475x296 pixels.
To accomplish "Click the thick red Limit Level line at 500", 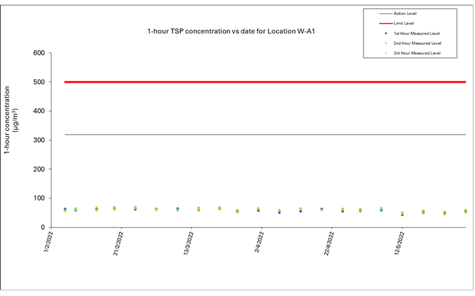I will click(265, 82).
